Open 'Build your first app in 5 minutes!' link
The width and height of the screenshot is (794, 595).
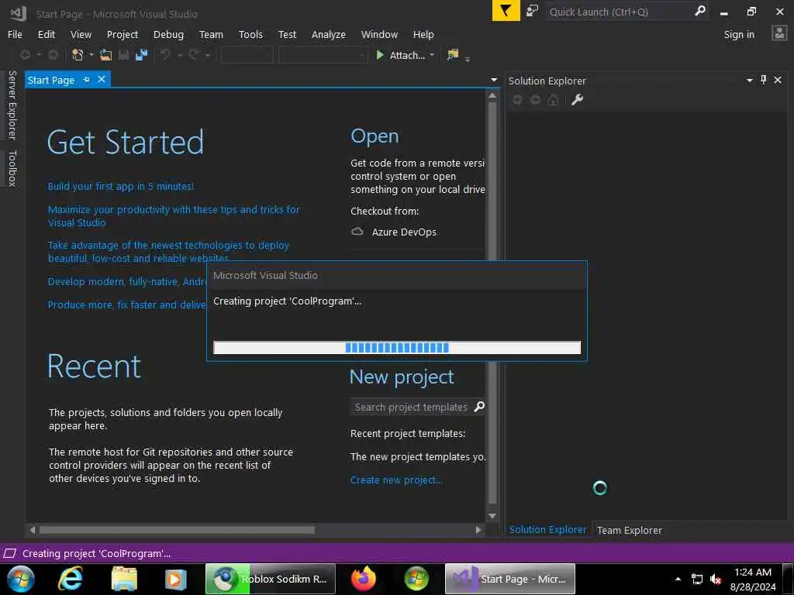[x=120, y=186]
